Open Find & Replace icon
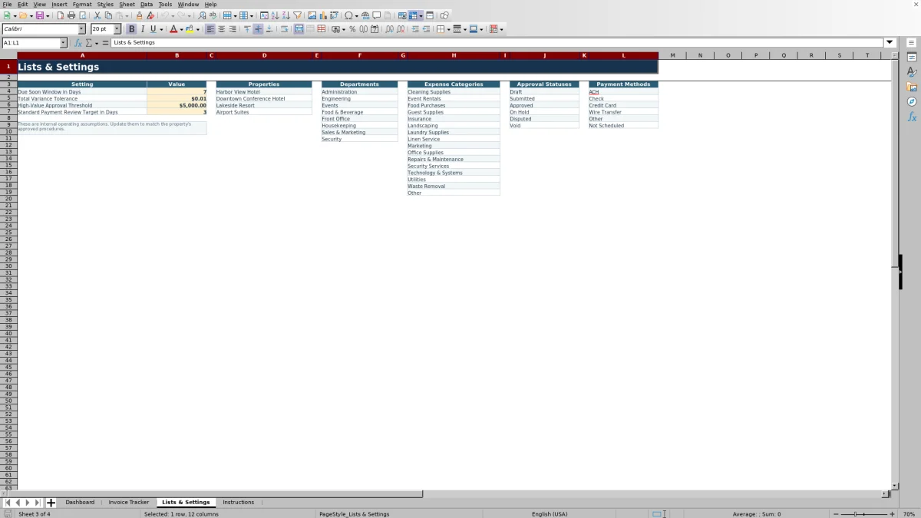This screenshot has height=518, width=921. (202, 15)
